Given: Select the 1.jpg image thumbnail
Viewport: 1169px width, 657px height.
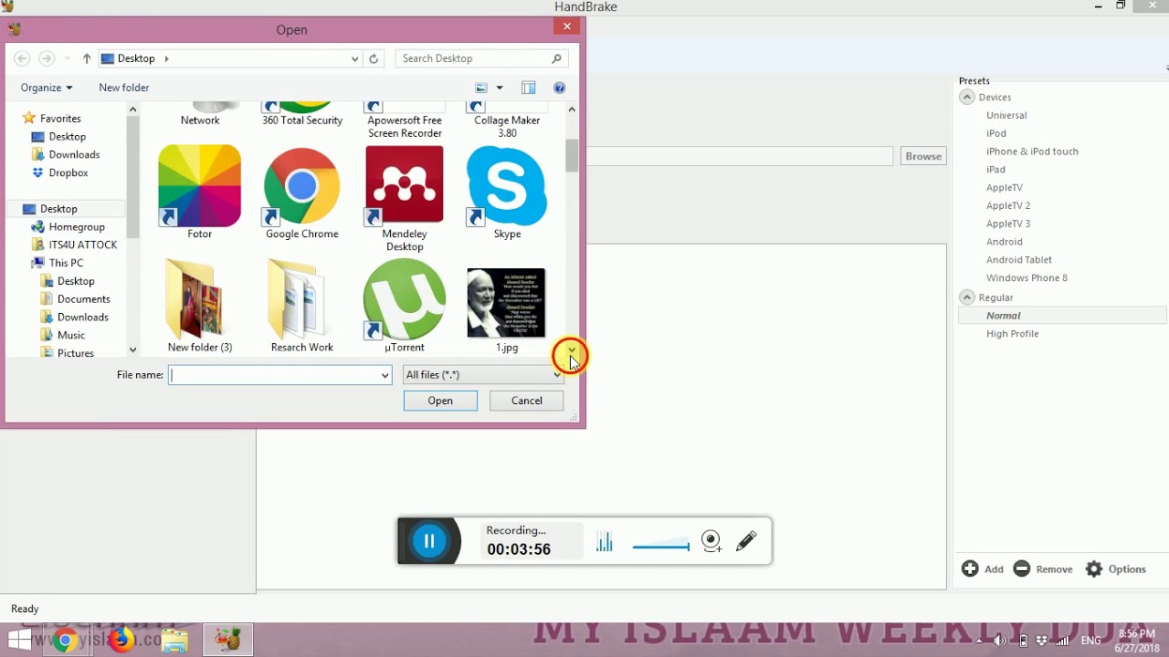Looking at the screenshot, I should 506,303.
